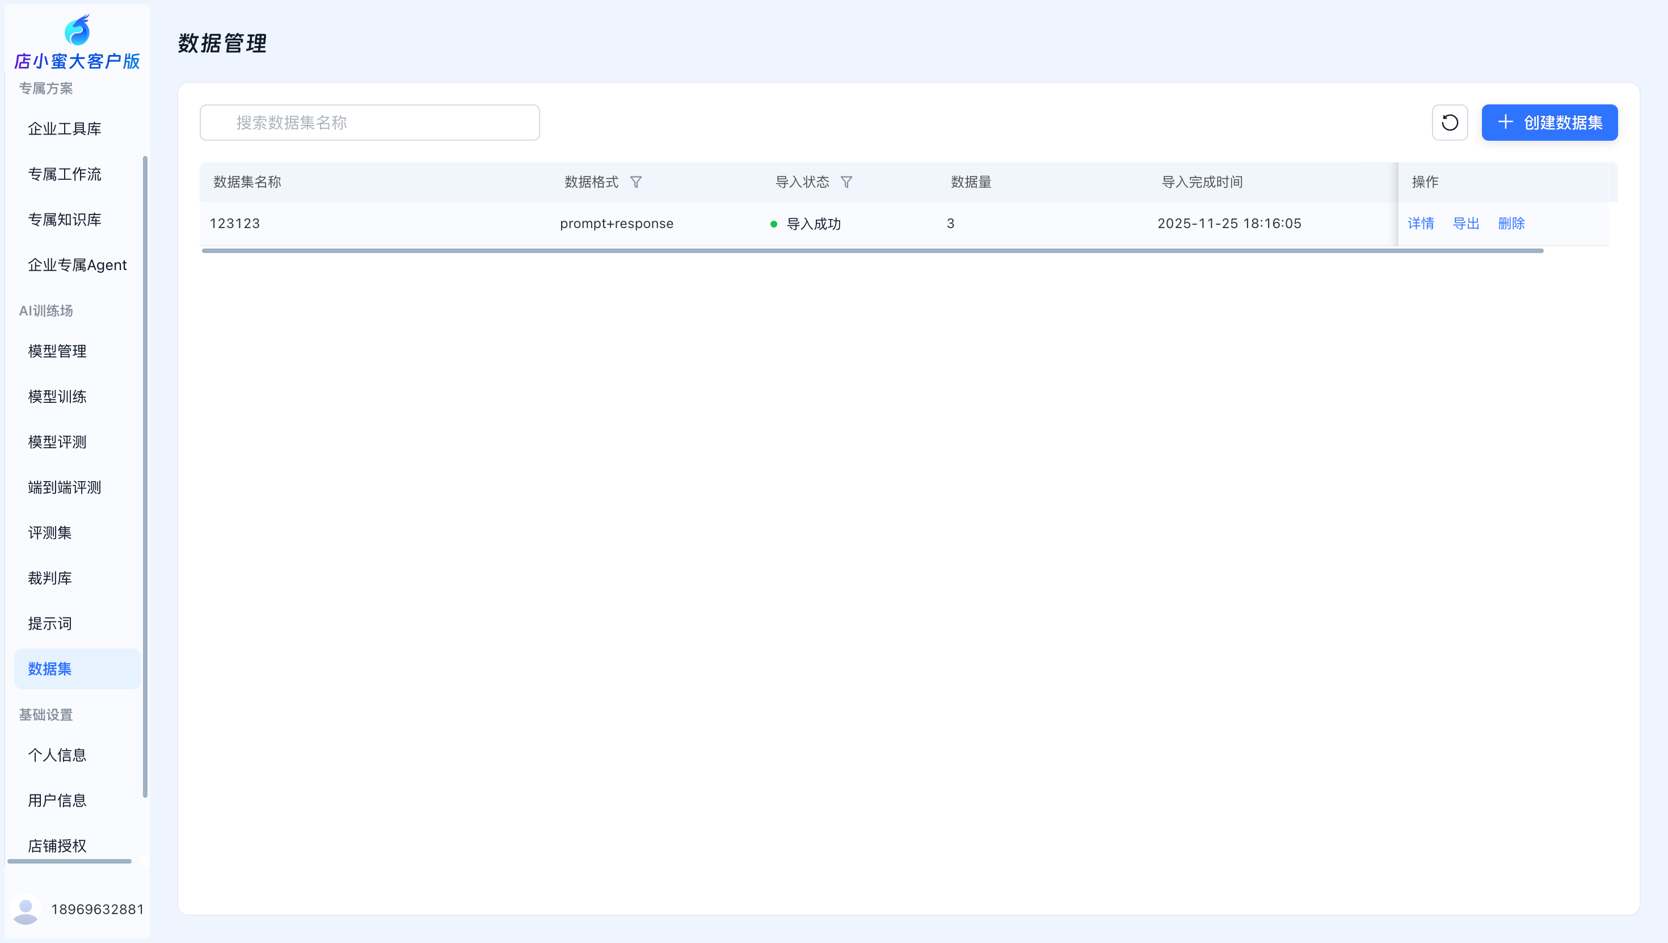This screenshot has width=1668, height=943.
Task: Open the 数据格式 column filter
Action: click(x=636, y=182)
